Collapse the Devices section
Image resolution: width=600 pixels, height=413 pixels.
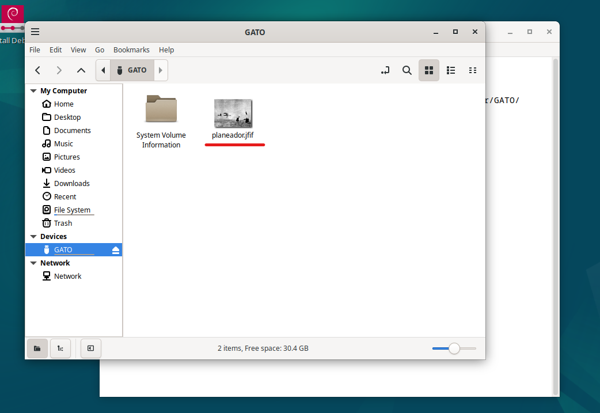coord(33,237)
